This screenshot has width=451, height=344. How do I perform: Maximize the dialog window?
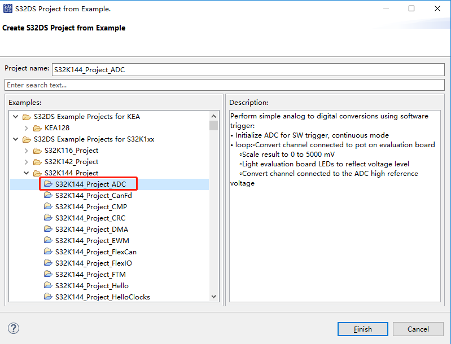[411, 8]
